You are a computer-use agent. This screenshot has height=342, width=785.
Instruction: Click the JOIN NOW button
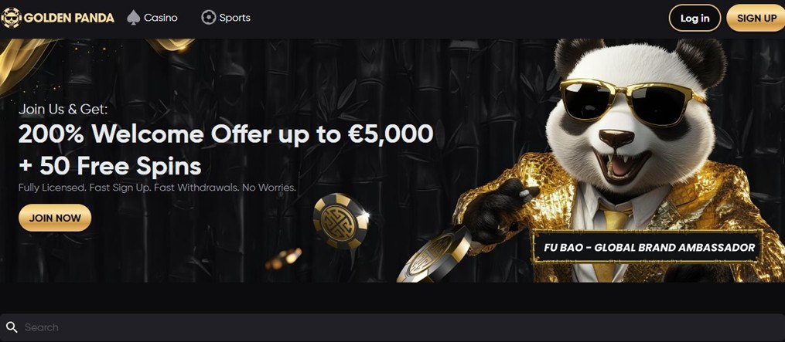click(55, 218)
